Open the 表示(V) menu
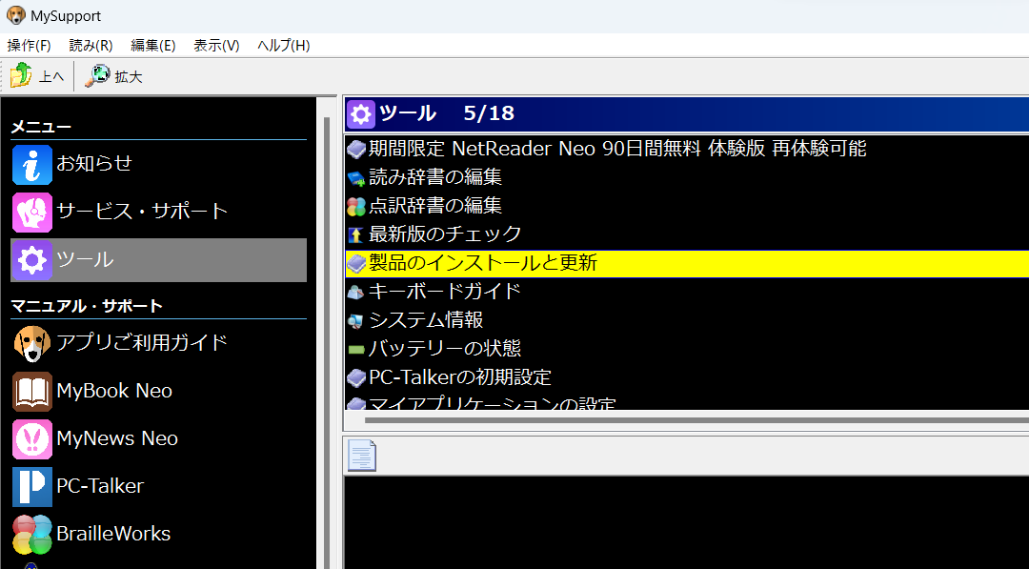The image size is (1029, 569). click(216, 46)
